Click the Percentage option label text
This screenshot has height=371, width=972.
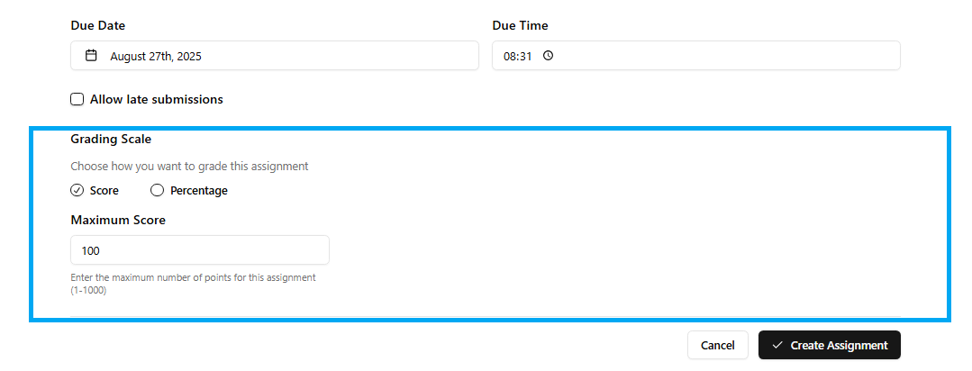coord(199,191)
